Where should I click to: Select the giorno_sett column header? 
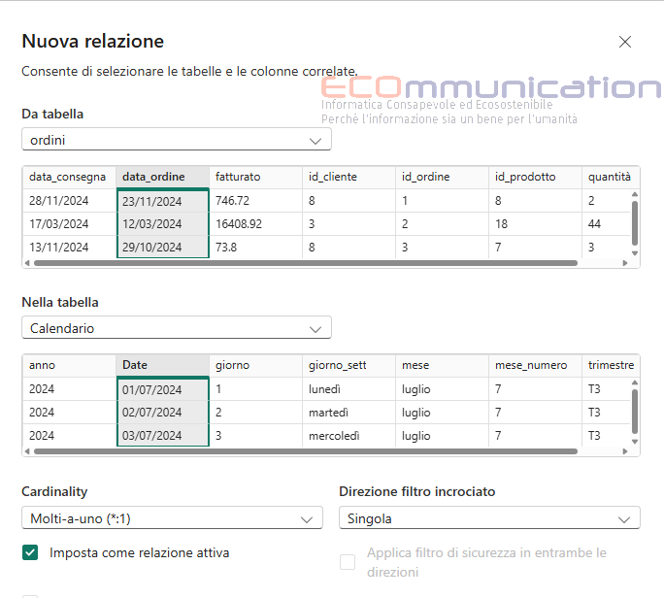(x=349, y=365)
